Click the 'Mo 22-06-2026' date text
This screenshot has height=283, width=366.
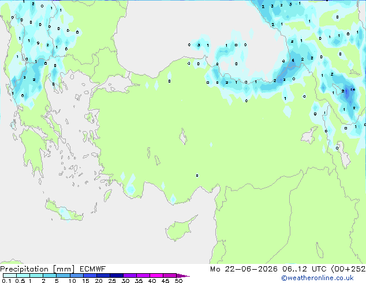tap(244, 269)
